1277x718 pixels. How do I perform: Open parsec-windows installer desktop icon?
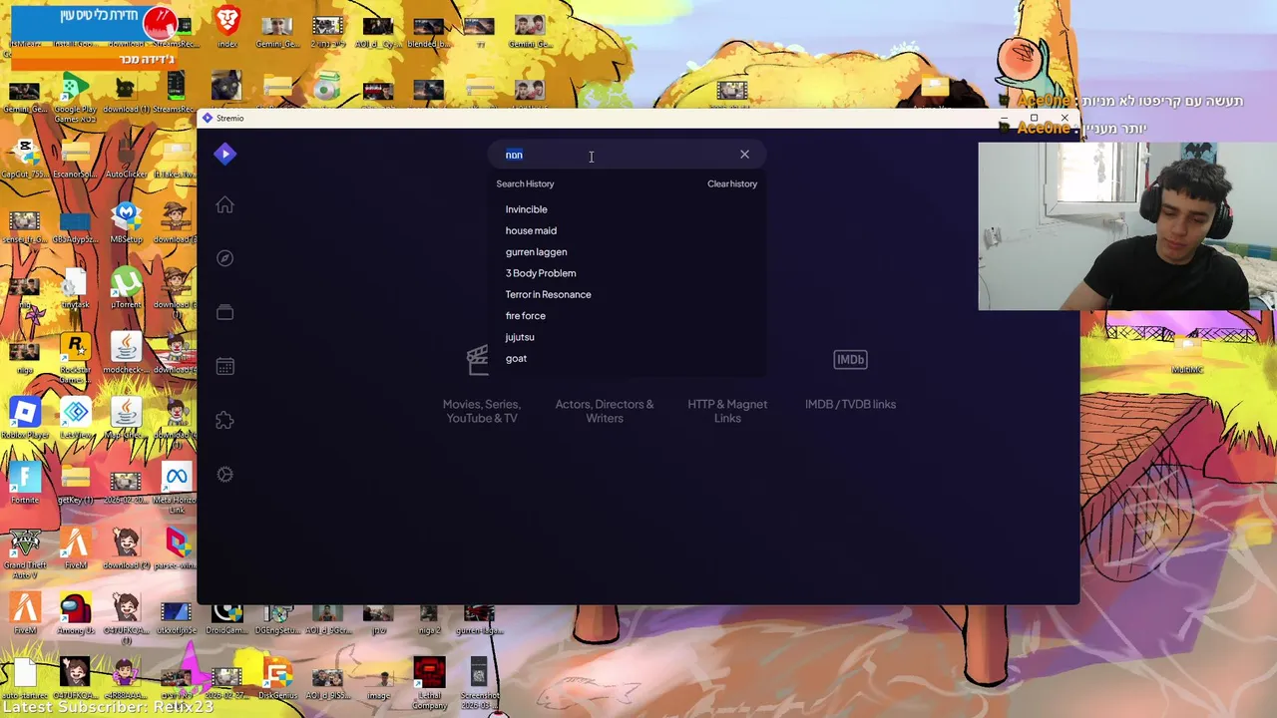click(177, 548)
